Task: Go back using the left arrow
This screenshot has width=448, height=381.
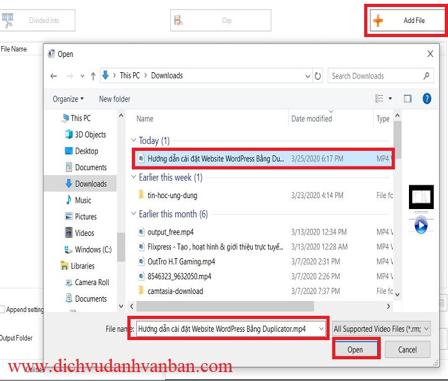Action: [53, 76]
